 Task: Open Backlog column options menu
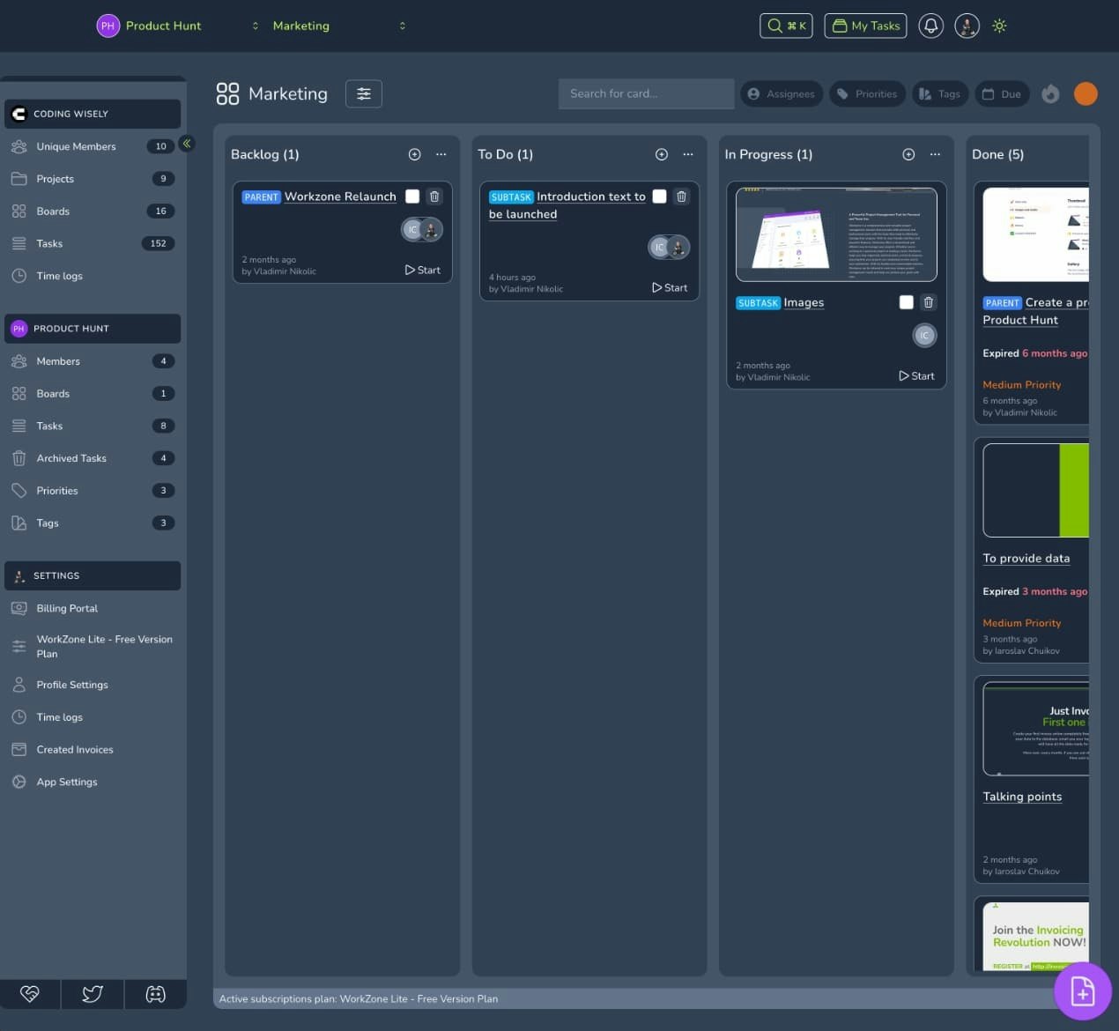441,154
